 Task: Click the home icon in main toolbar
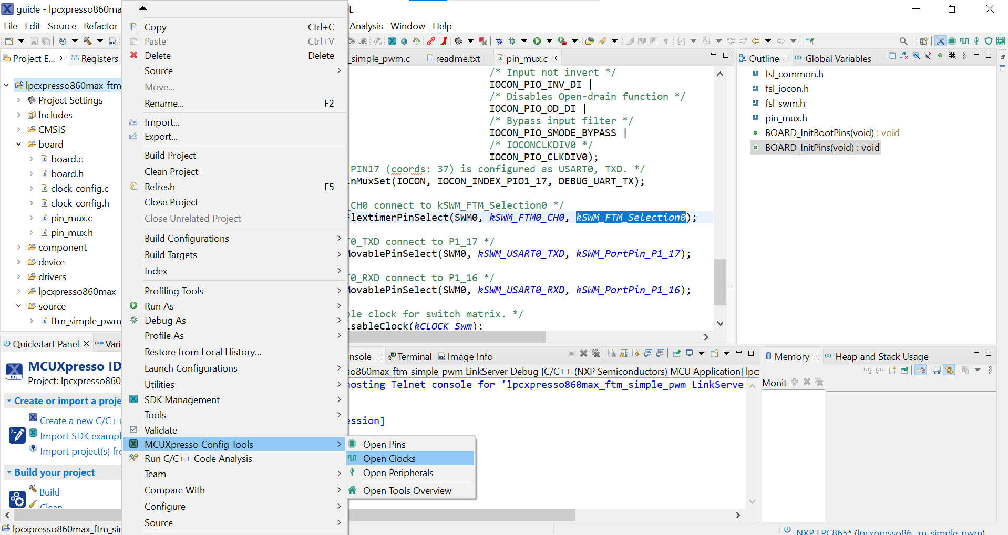pyautogui.click(x=416, y=41)
